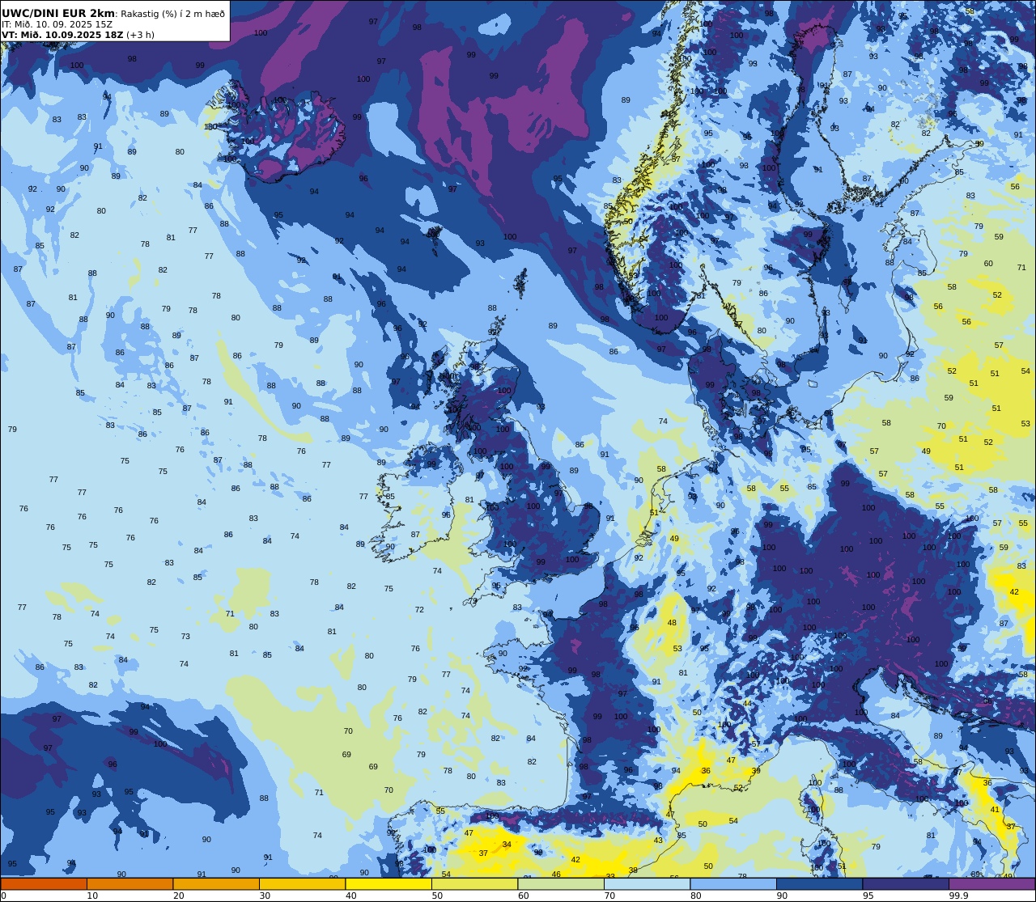Click the purple legend swatch above 99.9%

[991, 884]
